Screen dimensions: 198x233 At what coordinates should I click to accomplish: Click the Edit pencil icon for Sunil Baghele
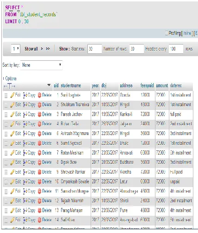12,95
